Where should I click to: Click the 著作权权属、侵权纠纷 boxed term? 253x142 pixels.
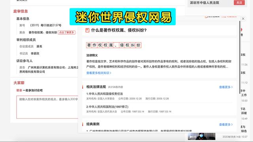pyautogui.click(x=114, y=45)
